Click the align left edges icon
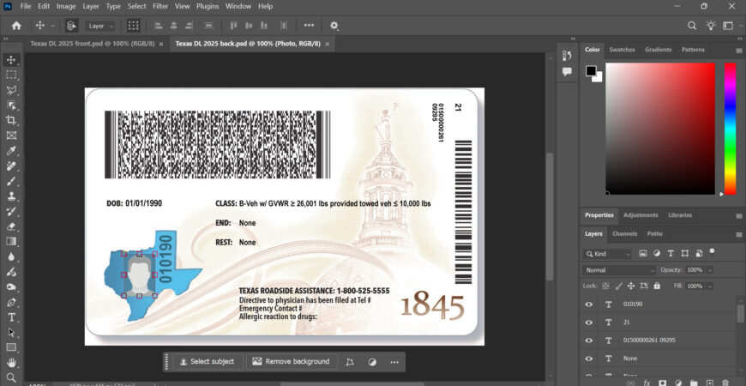The width and height of the screenshot is (746, 386). pyautogui.click(x=159, y=26)
